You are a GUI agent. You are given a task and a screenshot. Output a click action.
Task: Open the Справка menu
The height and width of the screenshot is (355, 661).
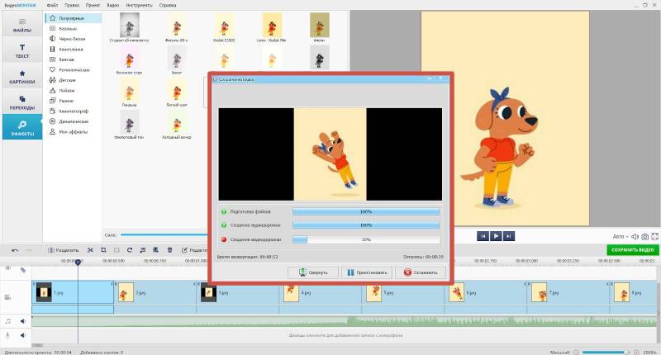point(168,6)
